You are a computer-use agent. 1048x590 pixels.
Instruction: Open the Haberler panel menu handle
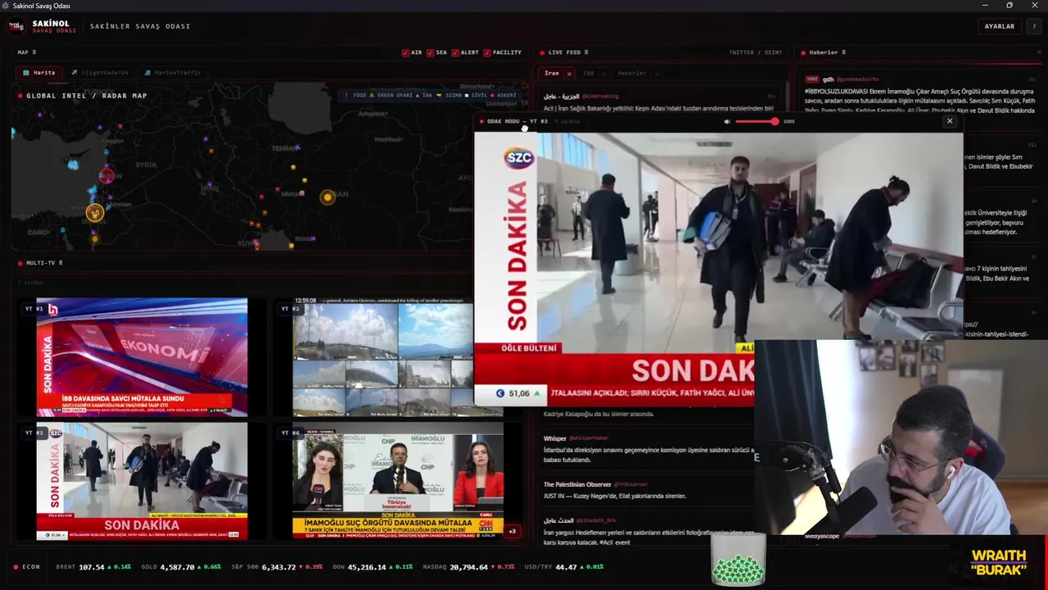(x=844, y=52)
